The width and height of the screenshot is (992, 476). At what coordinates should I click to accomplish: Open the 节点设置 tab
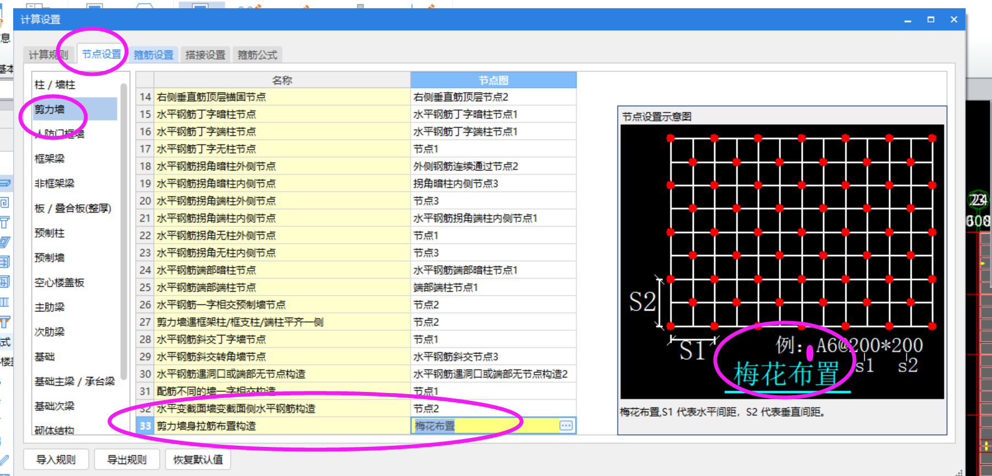pos(101,54)
